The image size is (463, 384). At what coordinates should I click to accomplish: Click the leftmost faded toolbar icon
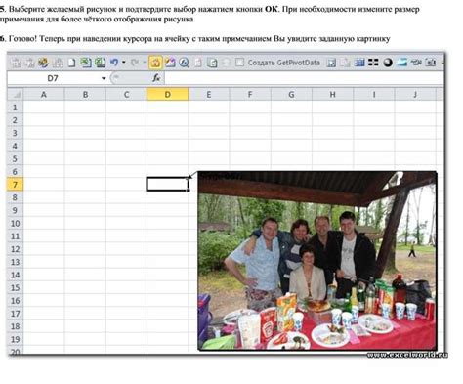click(x=15, y=63)
